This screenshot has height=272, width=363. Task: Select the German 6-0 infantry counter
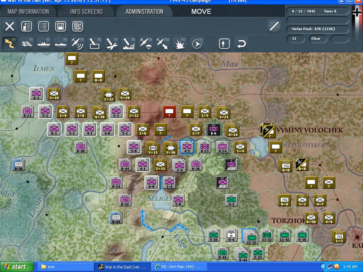151,182
